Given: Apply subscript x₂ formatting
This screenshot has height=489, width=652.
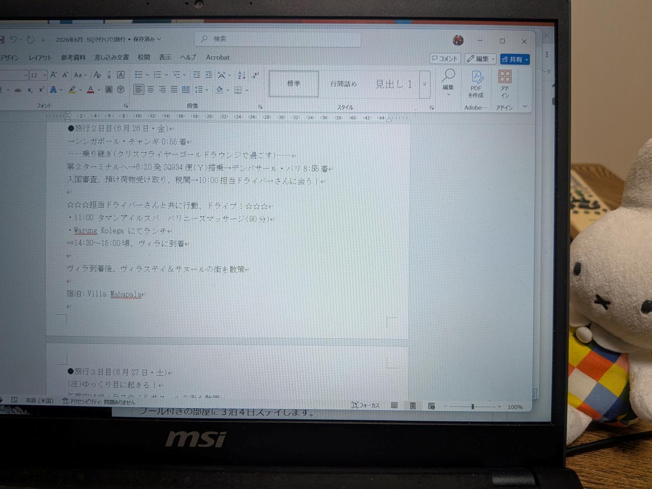Looking at the screenshot, I should pos(30,90).
